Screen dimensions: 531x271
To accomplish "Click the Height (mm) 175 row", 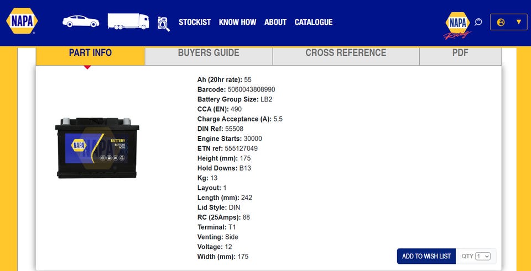I will [x=224, y=158].
